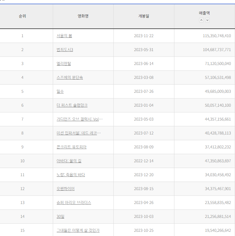Open 슈퍼 마리오 브라더스 movie details
235x236 pixels.
(x=74, y=202)
